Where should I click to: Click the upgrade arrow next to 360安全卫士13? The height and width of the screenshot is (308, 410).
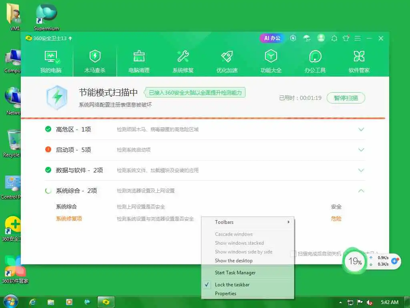tap(70, 38)
